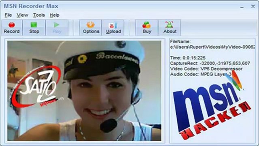259x146 pixels.
Task: Click the webcam video preview
Action: (x=84, y=91)
